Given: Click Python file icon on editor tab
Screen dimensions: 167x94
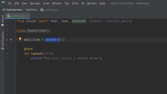Looking at the screenshot, I should pos(9,16).
